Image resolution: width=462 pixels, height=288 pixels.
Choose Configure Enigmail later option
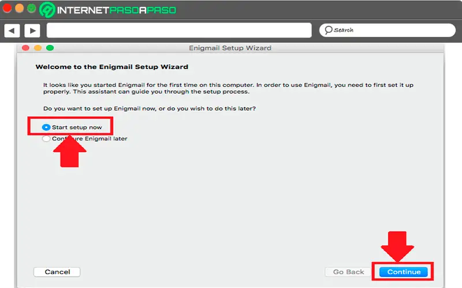pyautogui.click(x=46, y=139)
